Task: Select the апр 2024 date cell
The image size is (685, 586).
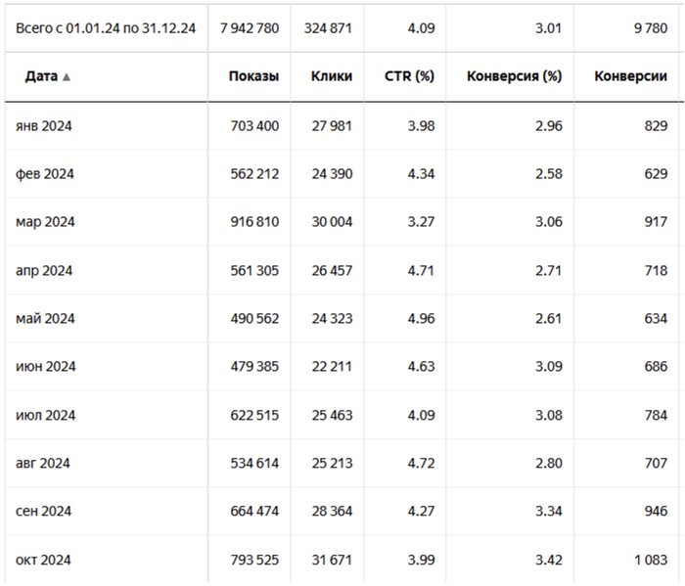Action: (46, 270)
